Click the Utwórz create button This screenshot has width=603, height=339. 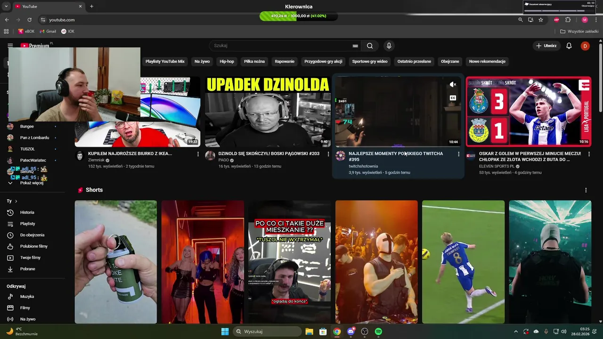(x=546, y=46)
